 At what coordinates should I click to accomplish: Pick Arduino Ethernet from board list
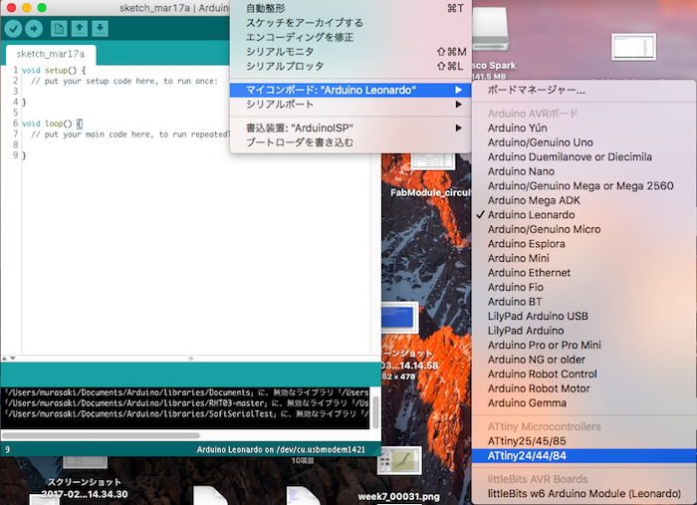pyautogui.click(x=583, y=273)
